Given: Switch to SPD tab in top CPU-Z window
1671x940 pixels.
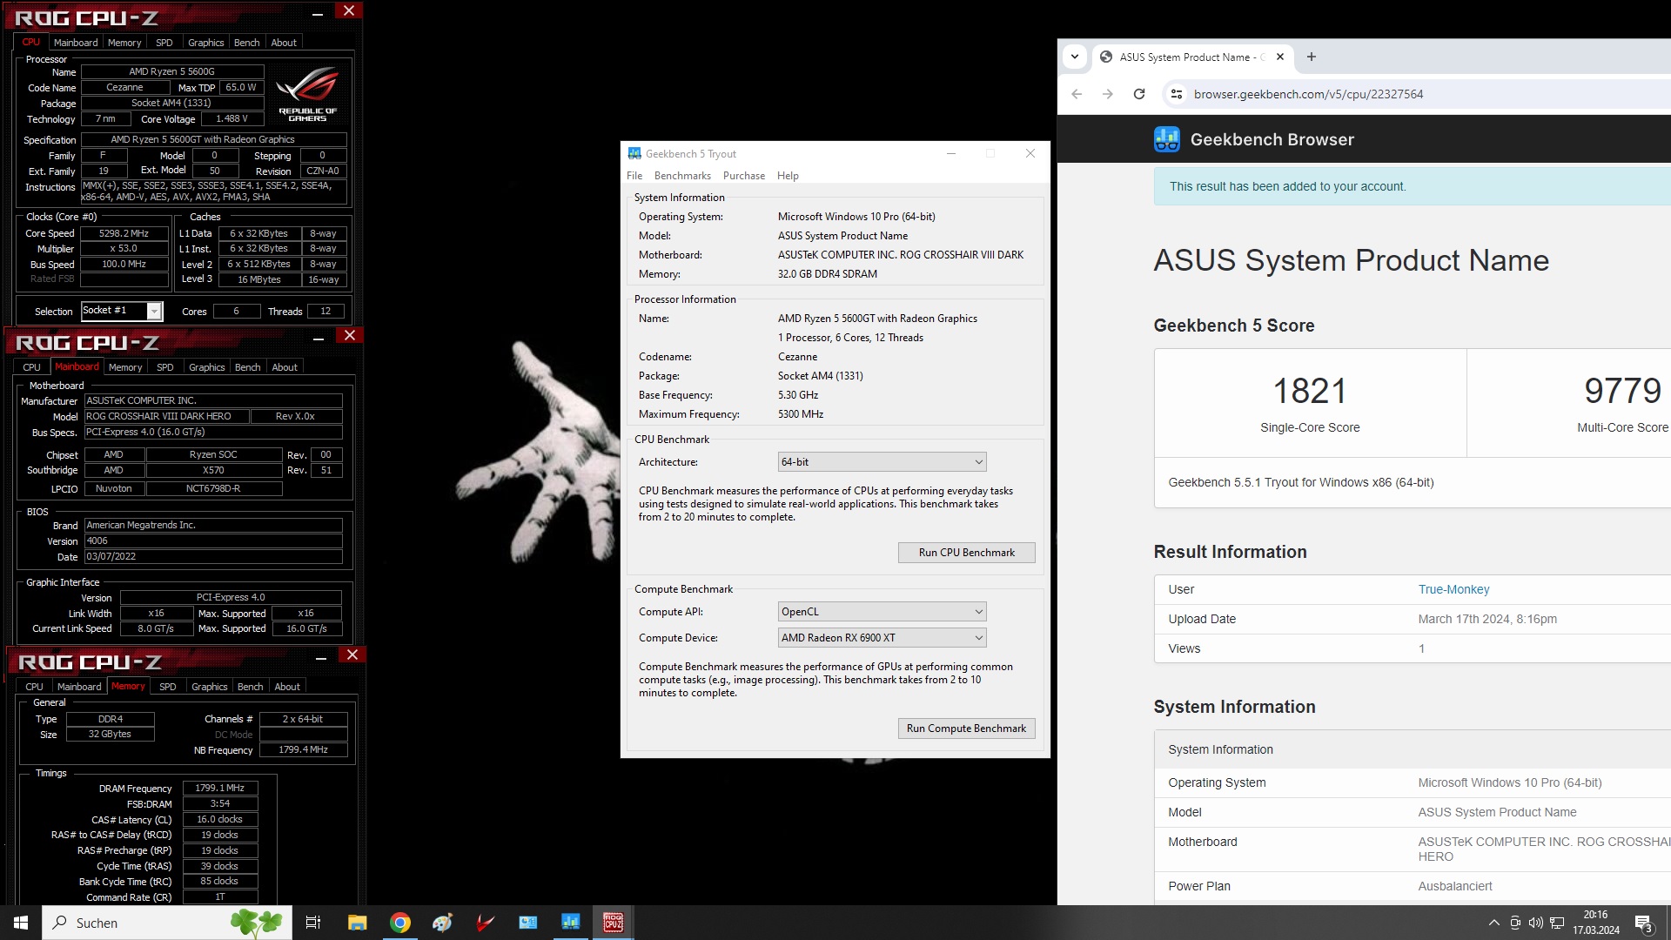Looking at the screenshot, I should pos(164,43).
